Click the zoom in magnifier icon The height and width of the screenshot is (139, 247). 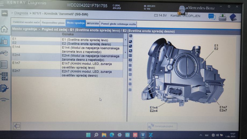(130, 42)
